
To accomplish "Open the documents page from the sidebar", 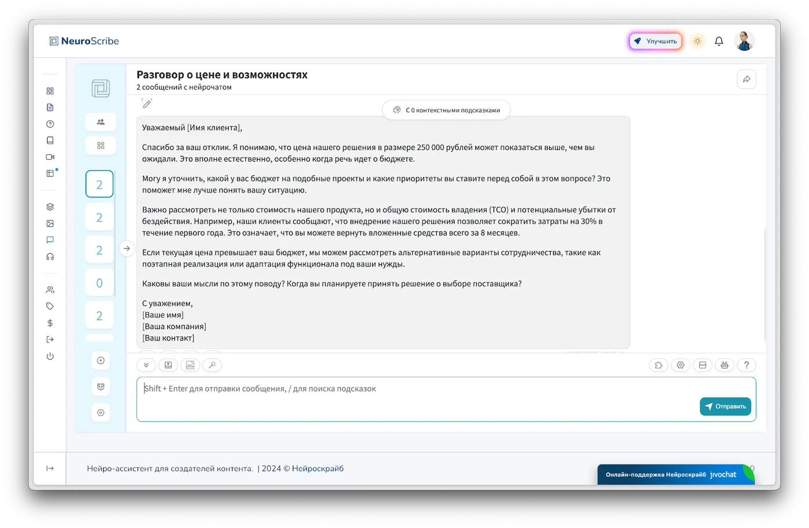I will [x=50, y=108].
